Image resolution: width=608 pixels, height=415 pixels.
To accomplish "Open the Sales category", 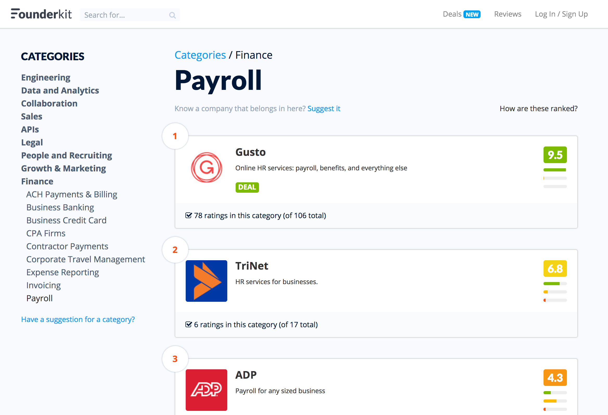I will click(32, 117).
